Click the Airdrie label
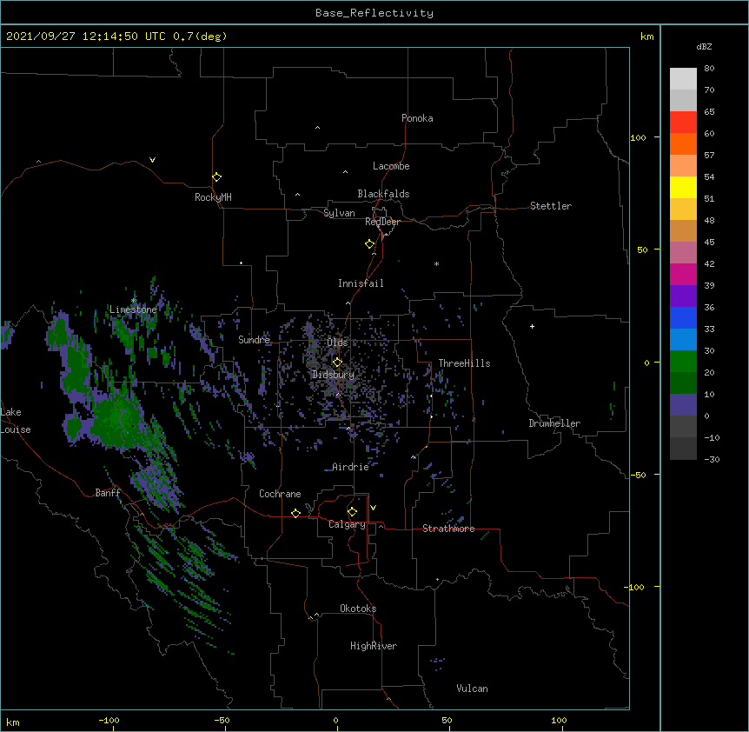749x732 pixels. 351,467
